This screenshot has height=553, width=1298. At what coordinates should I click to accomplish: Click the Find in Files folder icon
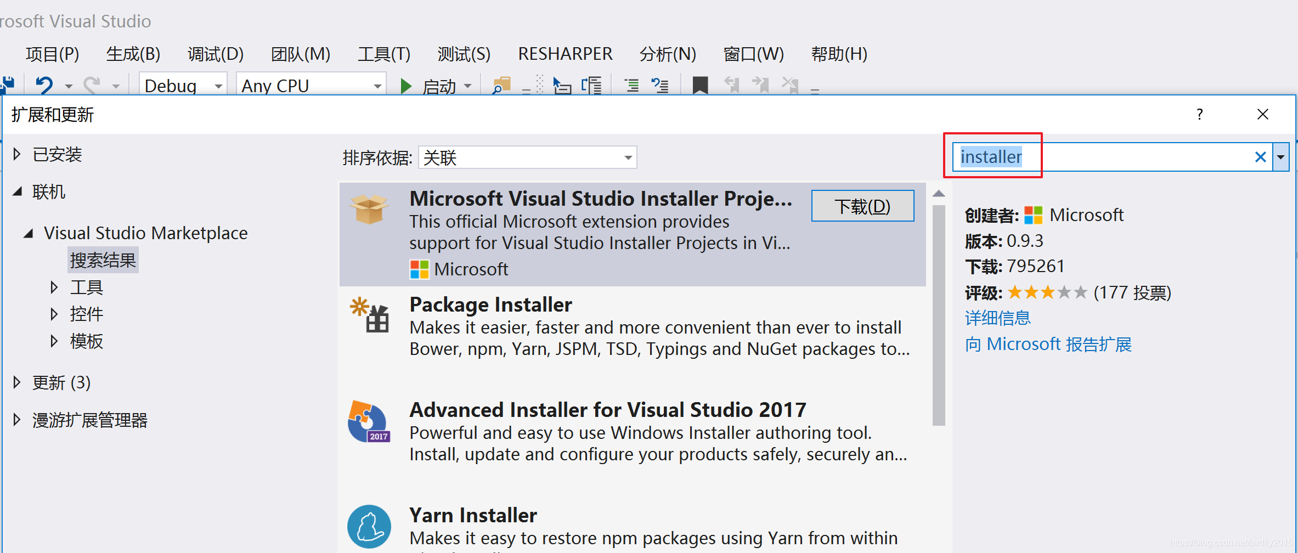click(x=501, y=86)
